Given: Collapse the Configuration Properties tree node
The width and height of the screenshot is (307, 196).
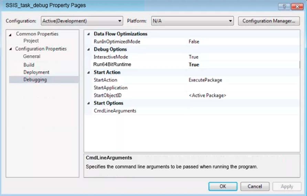Looking at the screenshot, I should 10,49.
